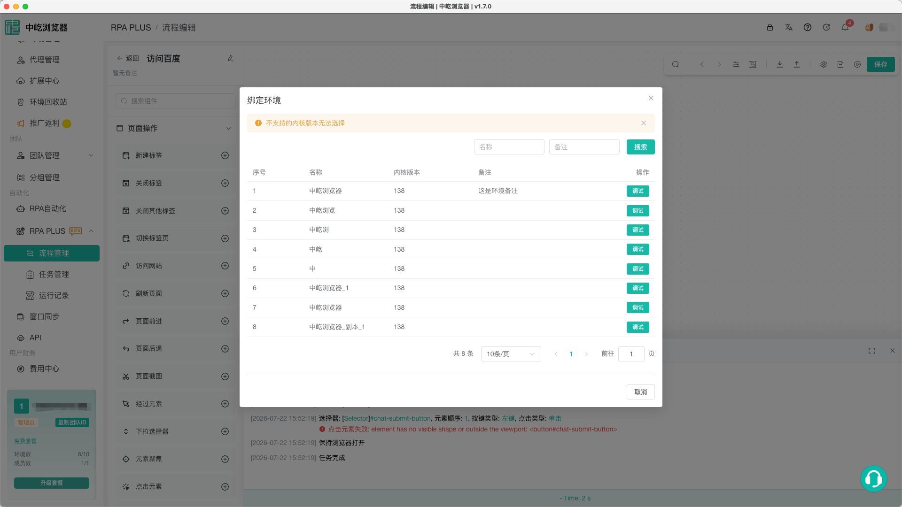The height and width of the screenshot is (507, 902).
Task: Open the customer support headset bubble
Action: point(873,478)
